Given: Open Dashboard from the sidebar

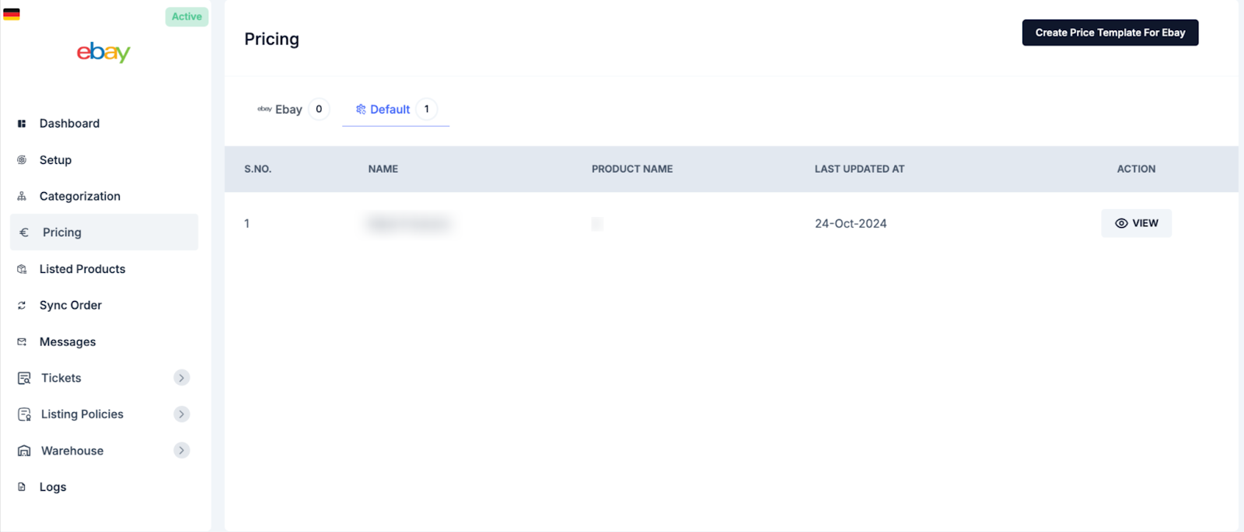Looking at the screenshot, I should (x=69, y=123).
